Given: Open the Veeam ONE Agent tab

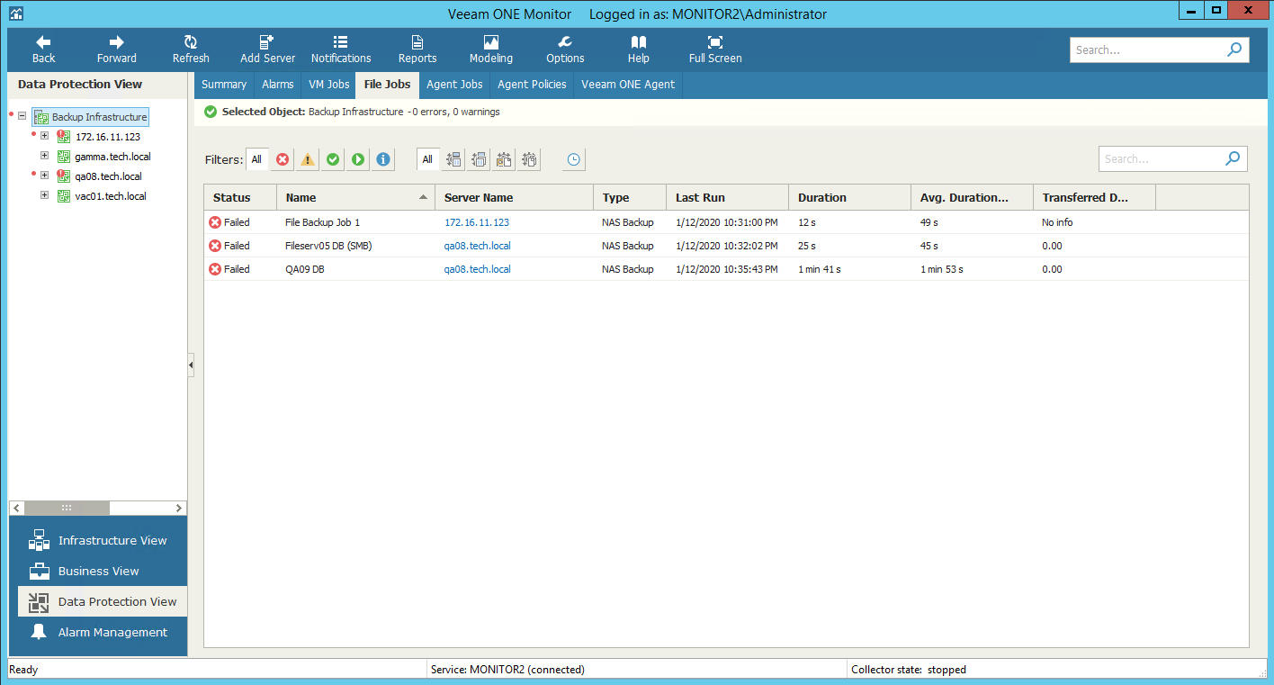Looking at the screenshot, I should (628, 85).
